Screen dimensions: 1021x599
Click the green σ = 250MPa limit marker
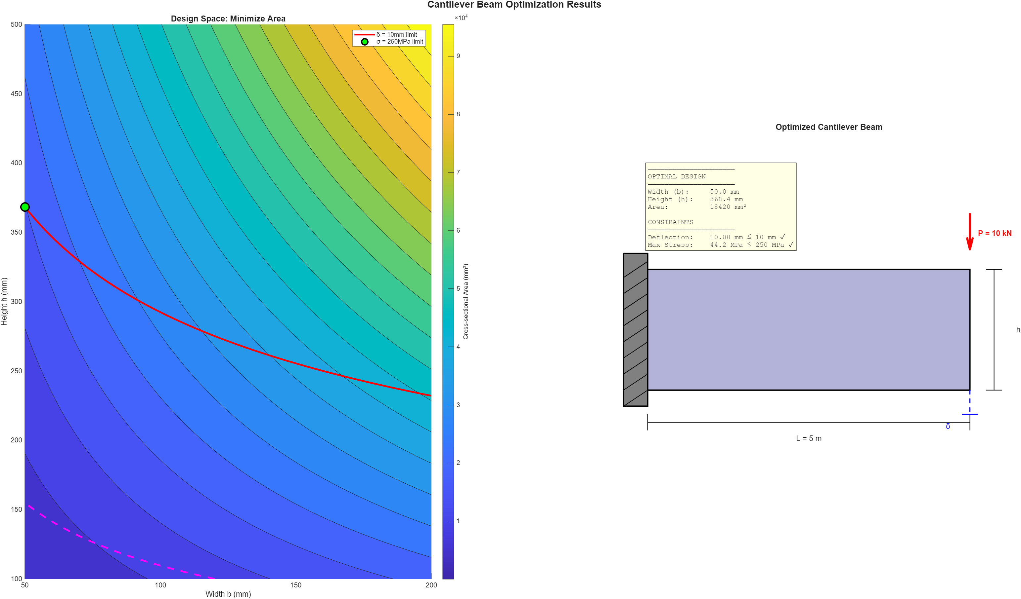[x=25, y=207]
